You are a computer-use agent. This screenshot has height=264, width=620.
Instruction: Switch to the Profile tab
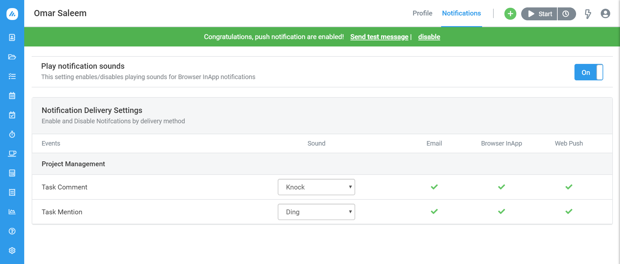coord(422,13)
